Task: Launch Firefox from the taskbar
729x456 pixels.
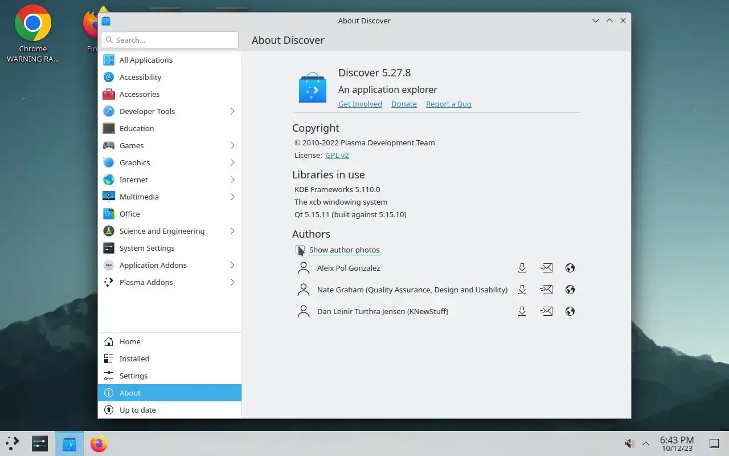Action: point(99,443)
